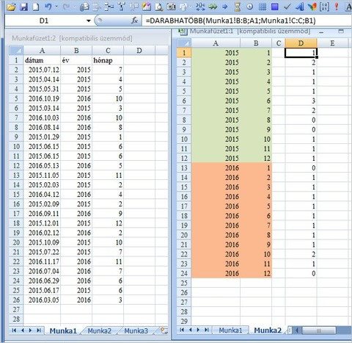Click the "dátum" header cell
Screen dimensions: 352x343
(x=42, y=60)
